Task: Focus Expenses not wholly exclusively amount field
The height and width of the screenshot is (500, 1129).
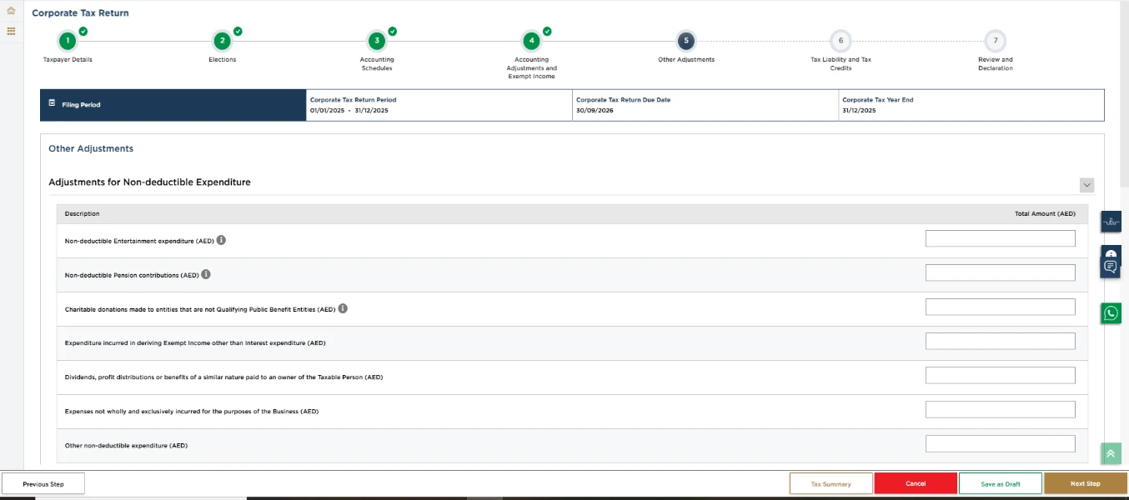Action: click(1001, 409)
